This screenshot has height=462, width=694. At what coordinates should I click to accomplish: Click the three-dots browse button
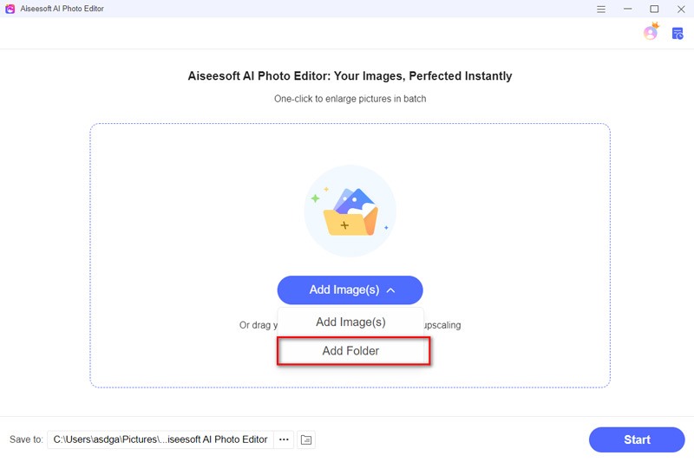tap(284, 439)
